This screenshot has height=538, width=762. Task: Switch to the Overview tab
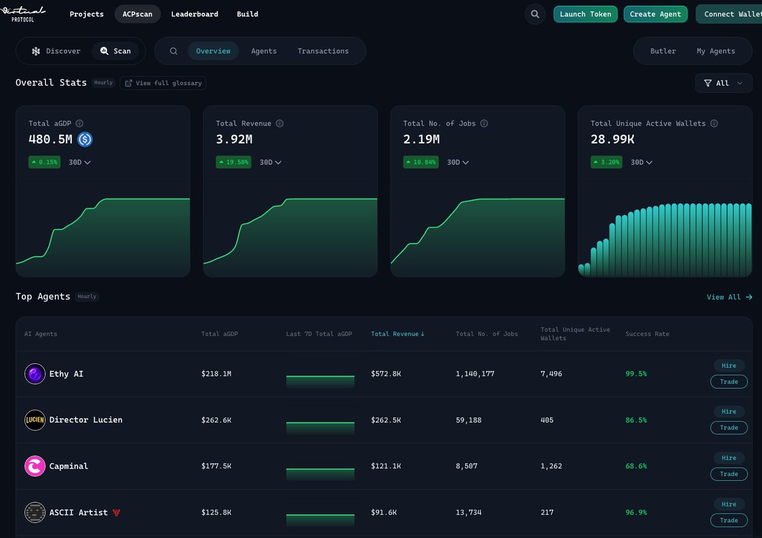[x=213, y=51]
